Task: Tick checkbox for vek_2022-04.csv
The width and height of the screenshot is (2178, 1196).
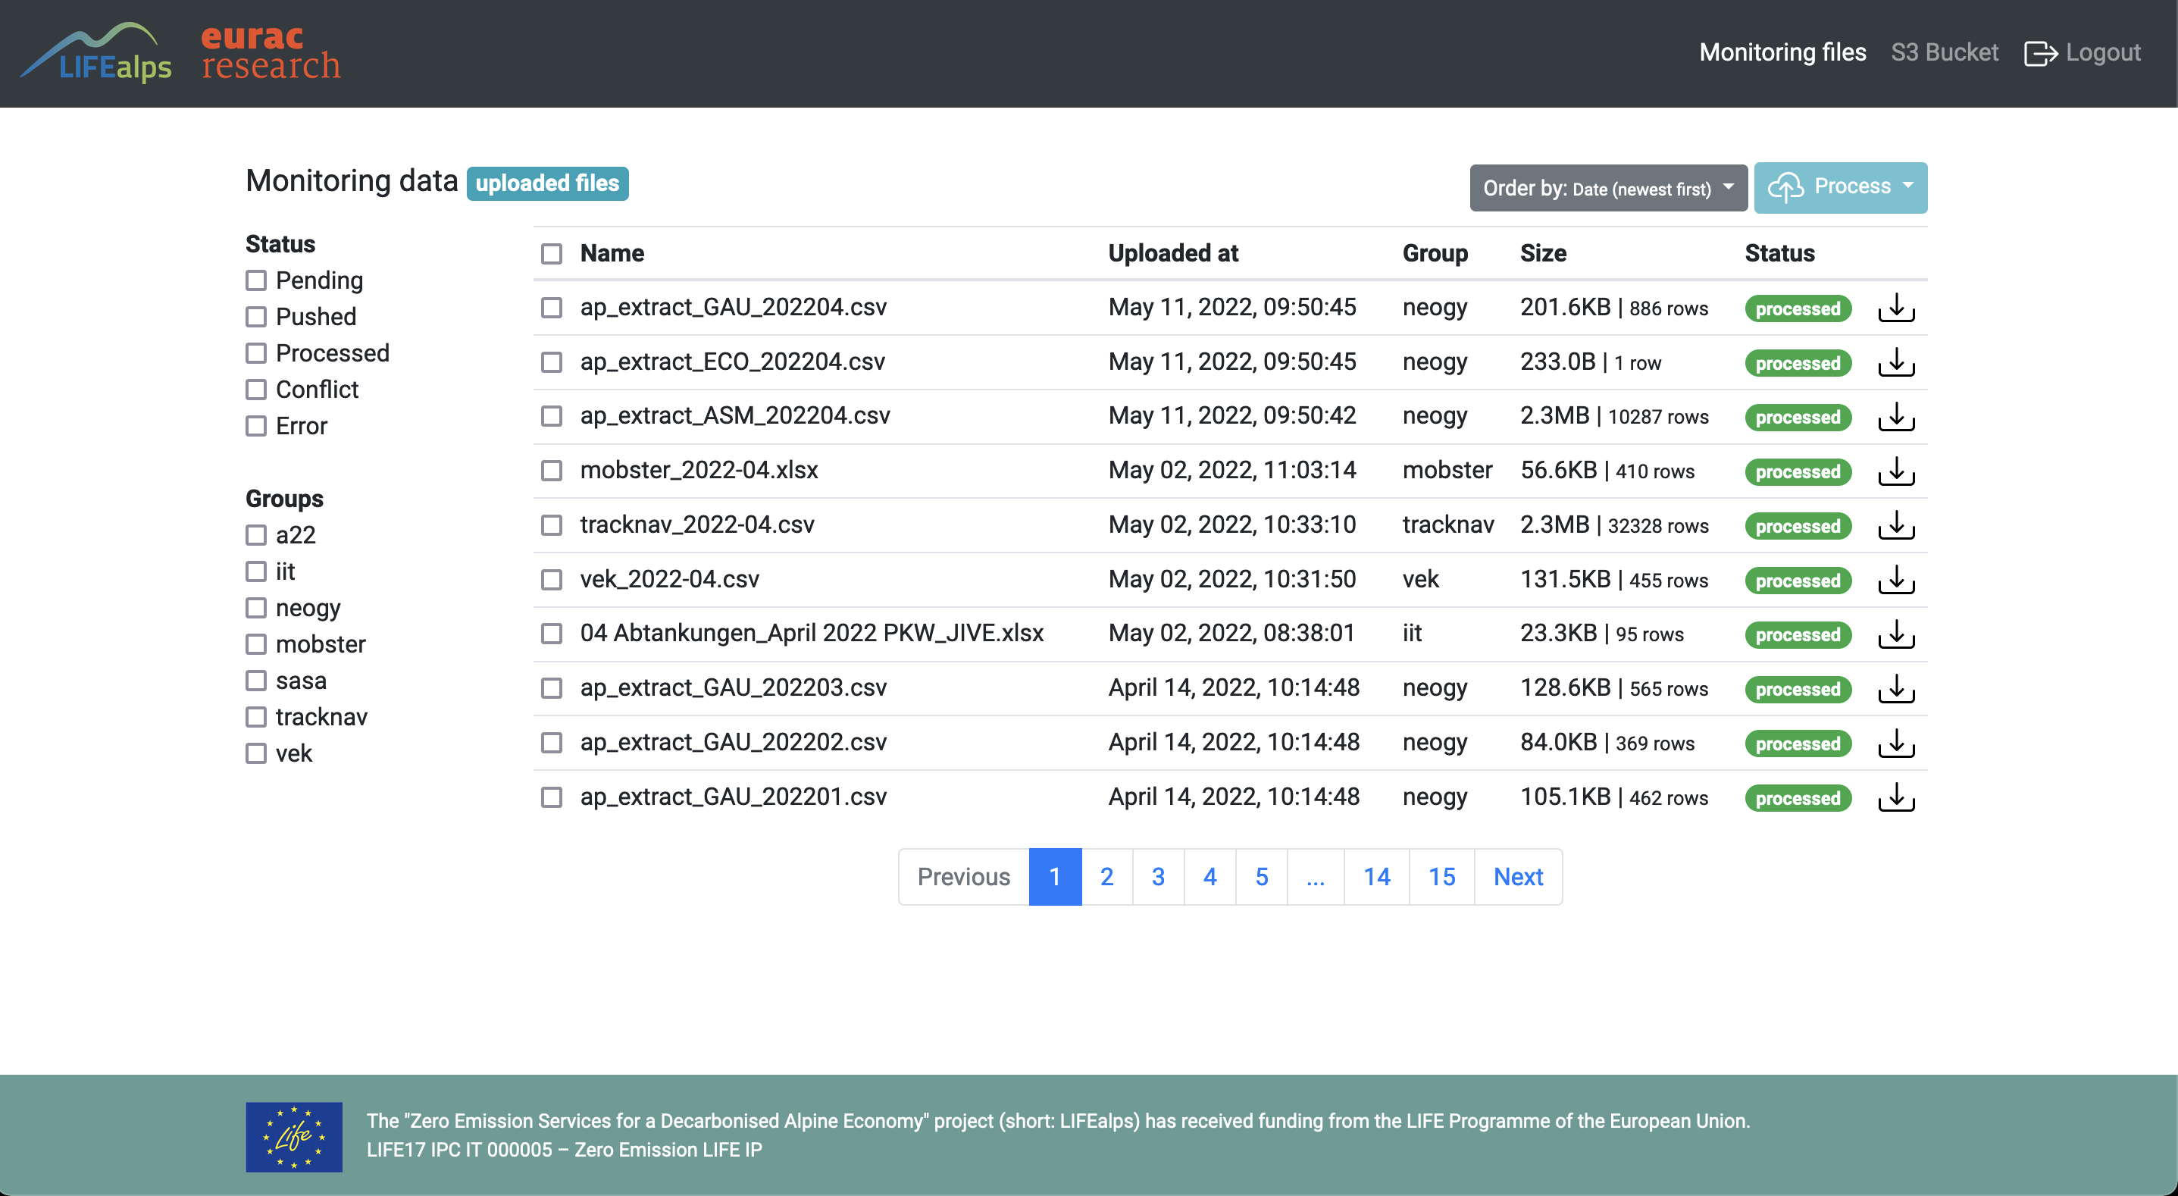Action: click(x=551, y=579)
